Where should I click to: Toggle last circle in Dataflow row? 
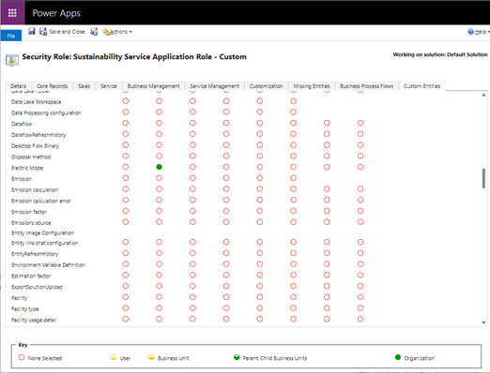[360, 123]
